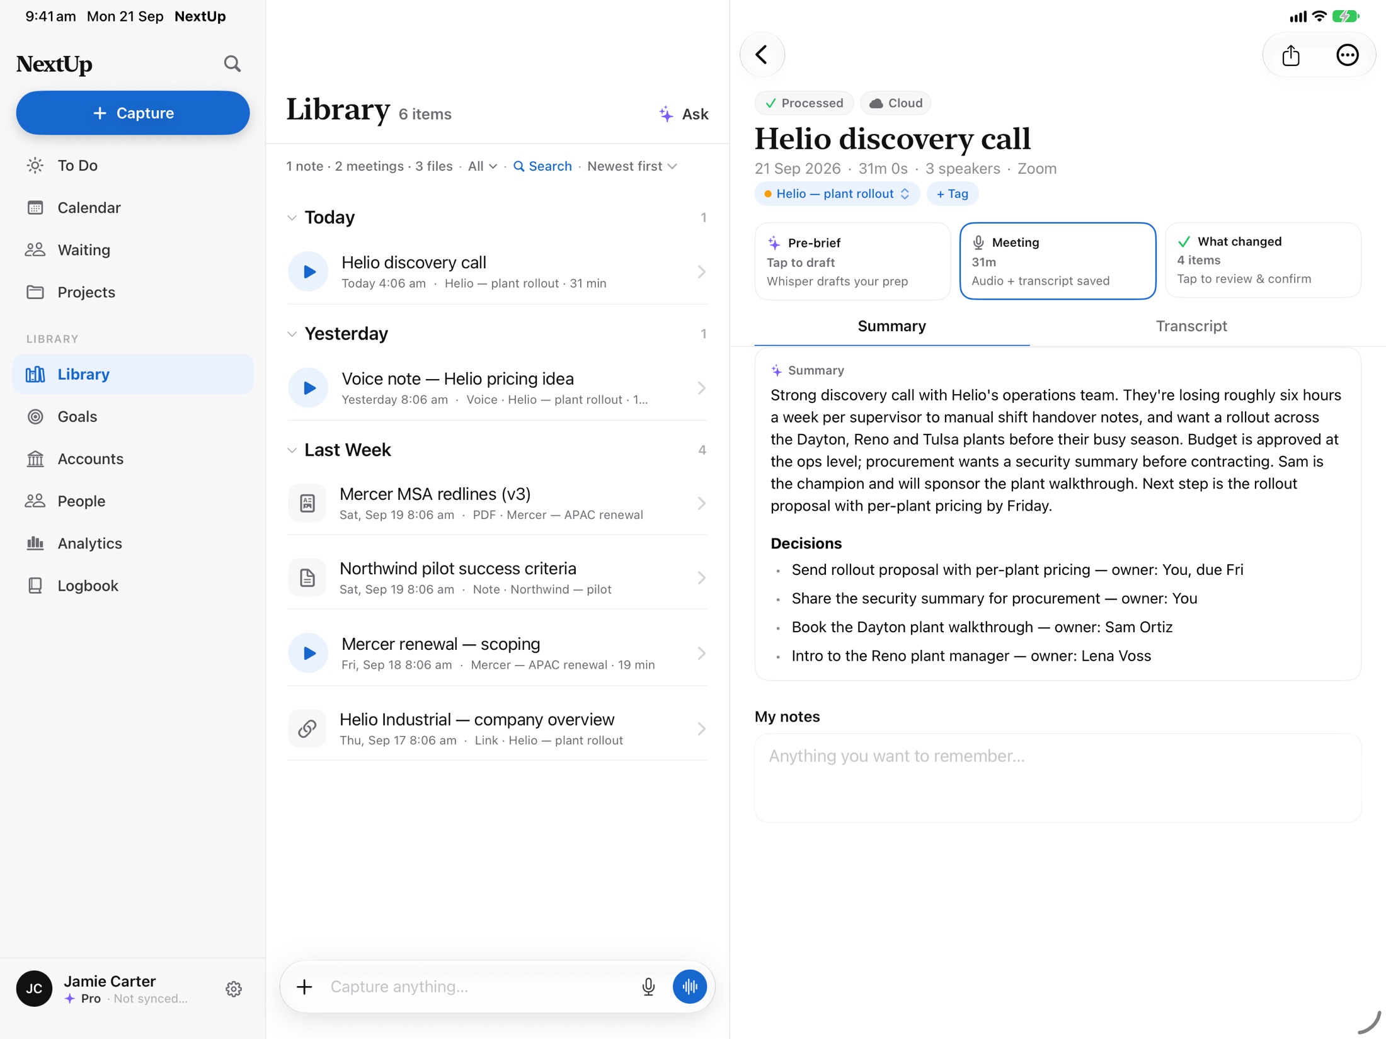Open the Logbook sidebar item

point(133,585)
